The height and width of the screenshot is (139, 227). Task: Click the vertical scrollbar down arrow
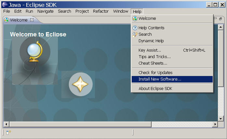220,119
